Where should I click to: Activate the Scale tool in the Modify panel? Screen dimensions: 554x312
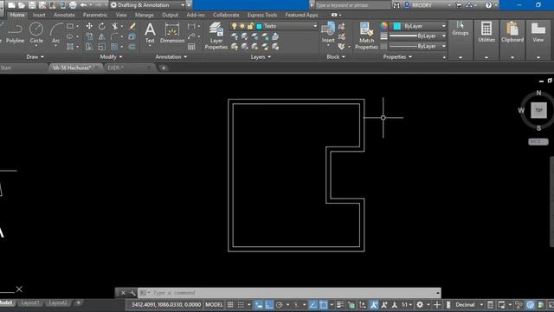point(102,47)
